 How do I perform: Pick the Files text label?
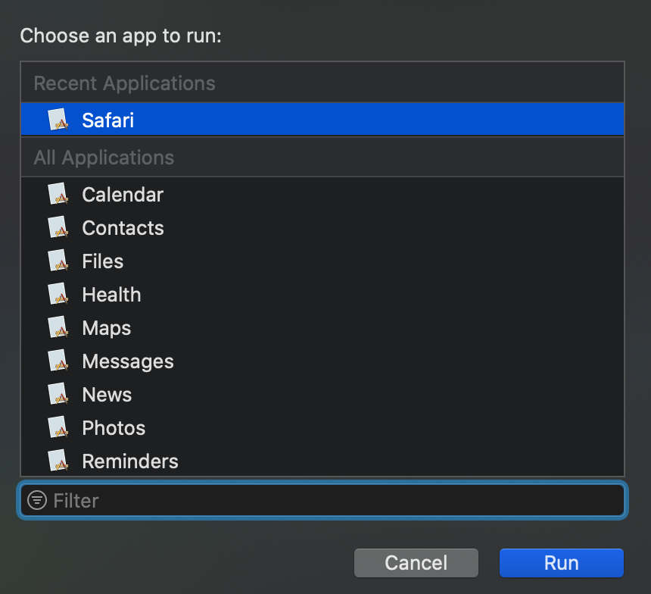(x=102, y=261)
